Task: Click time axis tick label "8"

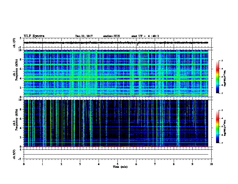Action: tap(174, 164)
